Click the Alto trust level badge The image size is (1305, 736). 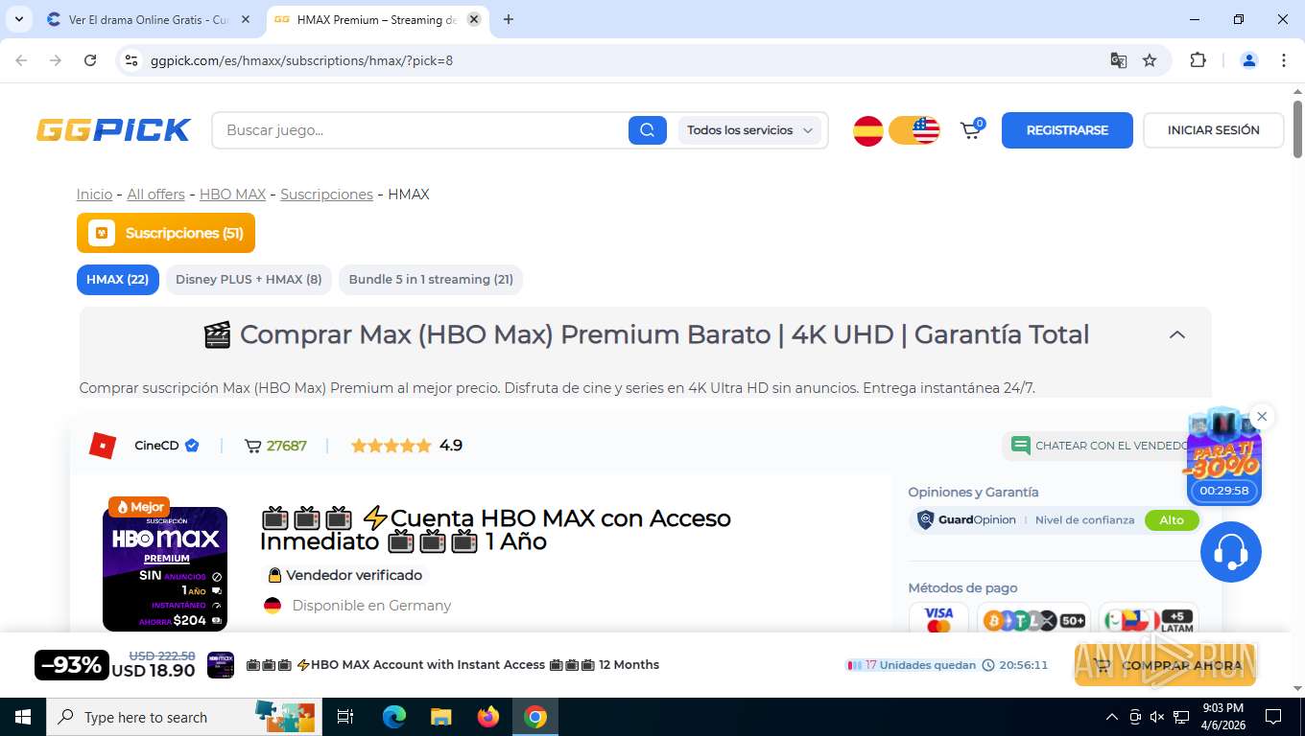[1172, 520]
